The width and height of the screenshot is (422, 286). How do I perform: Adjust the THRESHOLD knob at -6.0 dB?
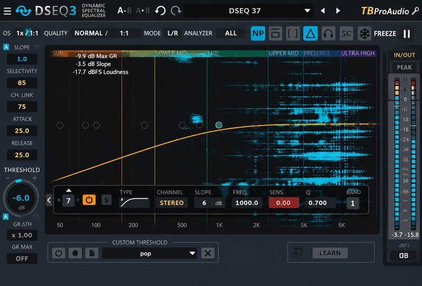[21, 198]
